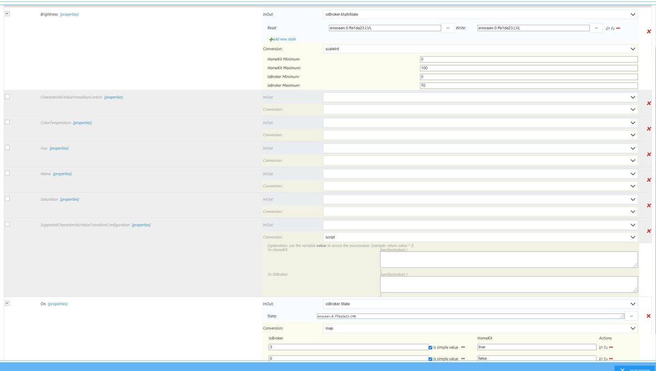Toggle 'is simple value' for map row 3
This screenshot has width=656, height=371.
tap(430, 347)
